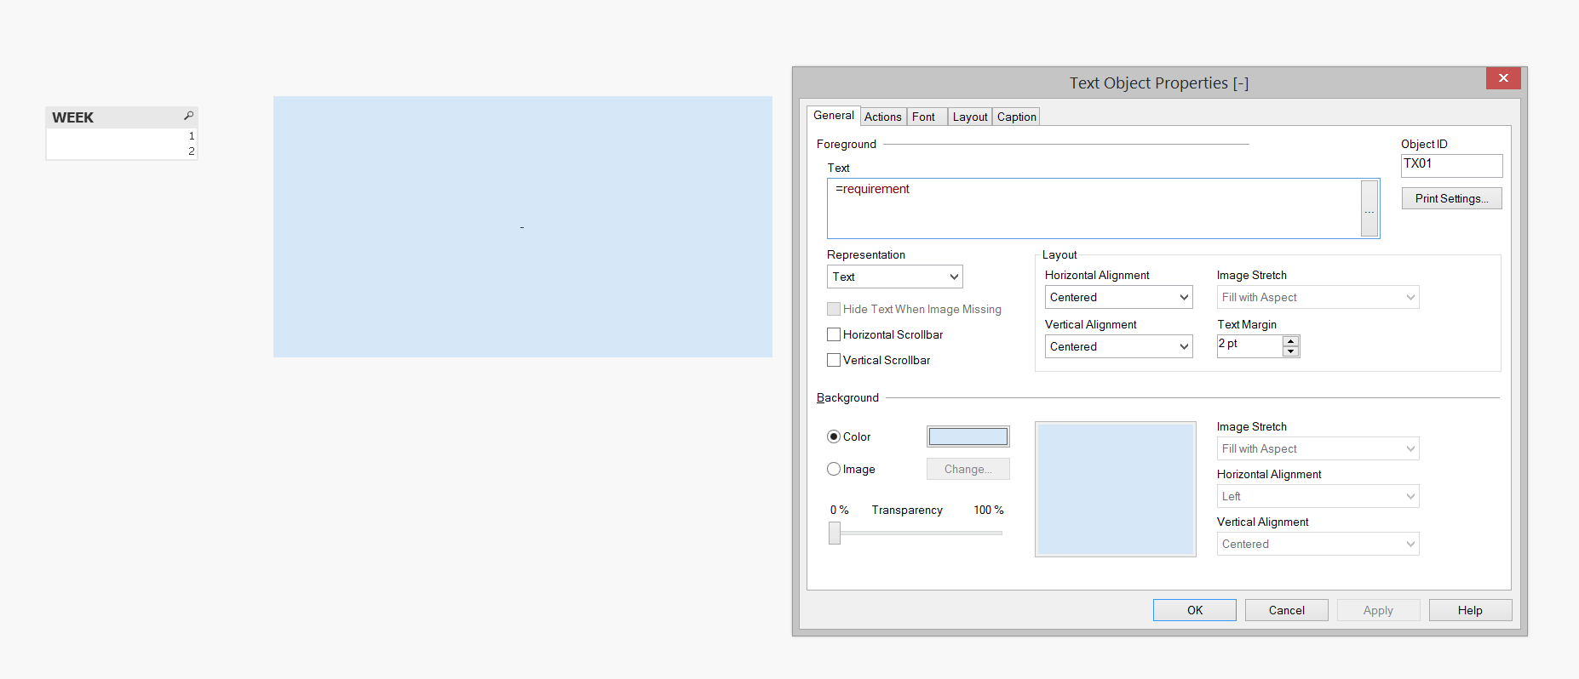Click the background preview thumbnail
The image size is (1579, 679).
click(1116, 489)
